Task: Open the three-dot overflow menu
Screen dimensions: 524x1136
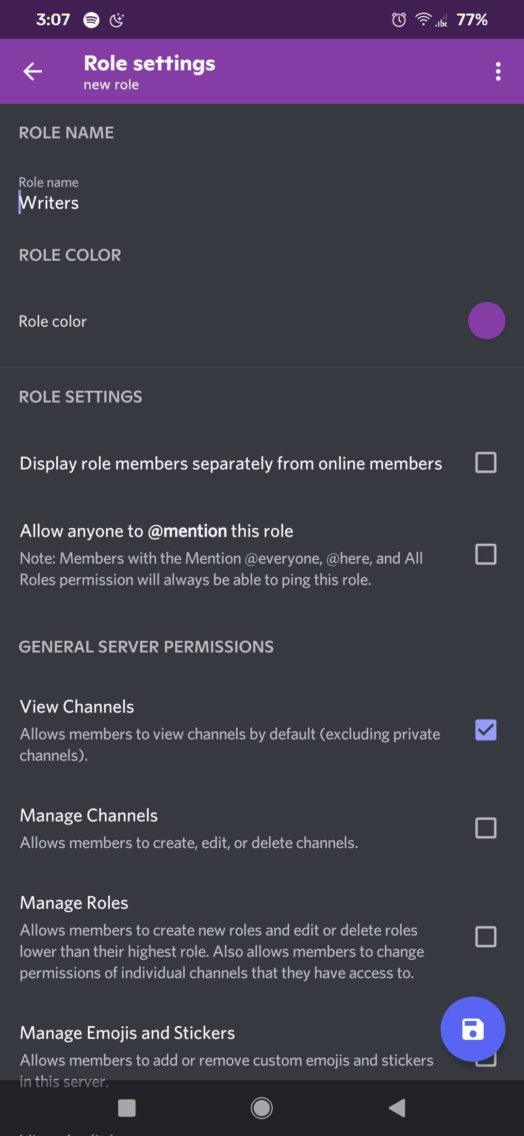Action: tap(498, 71)
